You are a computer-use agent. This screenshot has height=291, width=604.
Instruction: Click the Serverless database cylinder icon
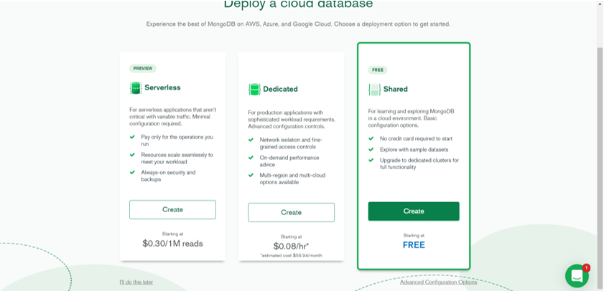coord(136,88)
